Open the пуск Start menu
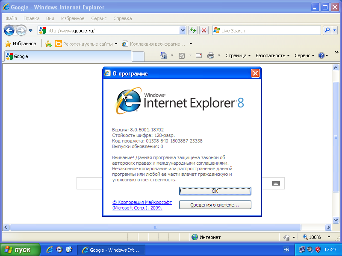The height and width of the screenshot is (256, 342). [20, 250]
